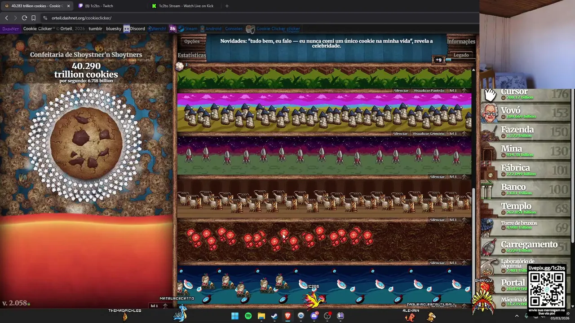Open DashNet link in top bar

(10, 29)
